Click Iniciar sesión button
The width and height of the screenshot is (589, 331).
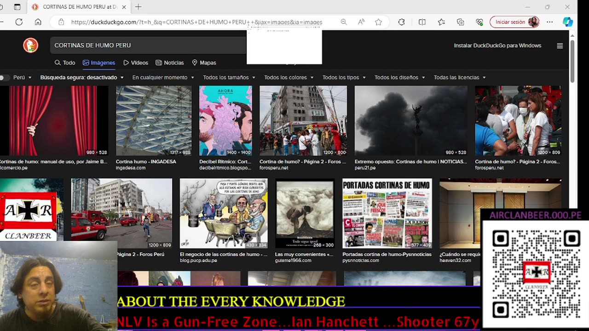(x=514, y=22)
